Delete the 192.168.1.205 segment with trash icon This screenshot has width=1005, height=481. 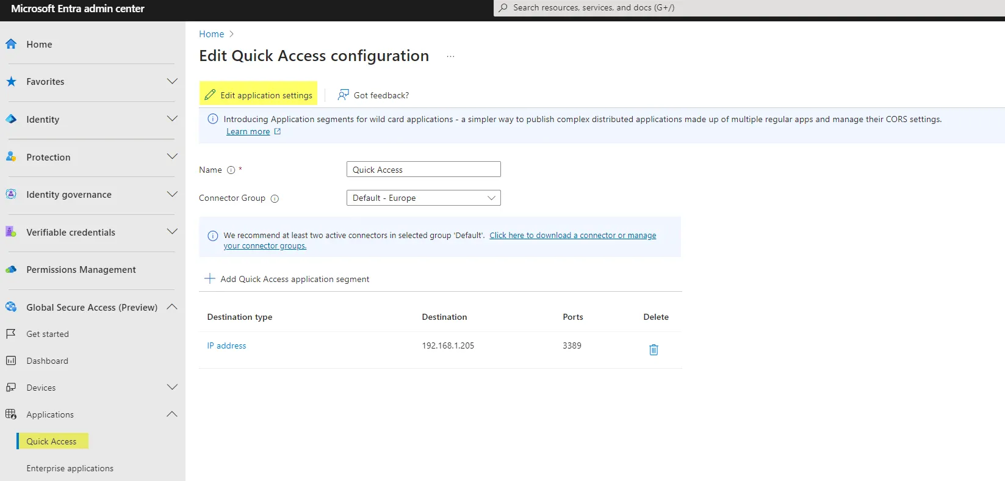click(x=654, y=350)
